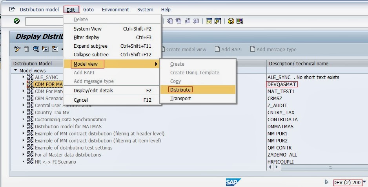Click the yellow question mark Help icon
This screenshot has height=187, width=368.
(x=231, y=21)
